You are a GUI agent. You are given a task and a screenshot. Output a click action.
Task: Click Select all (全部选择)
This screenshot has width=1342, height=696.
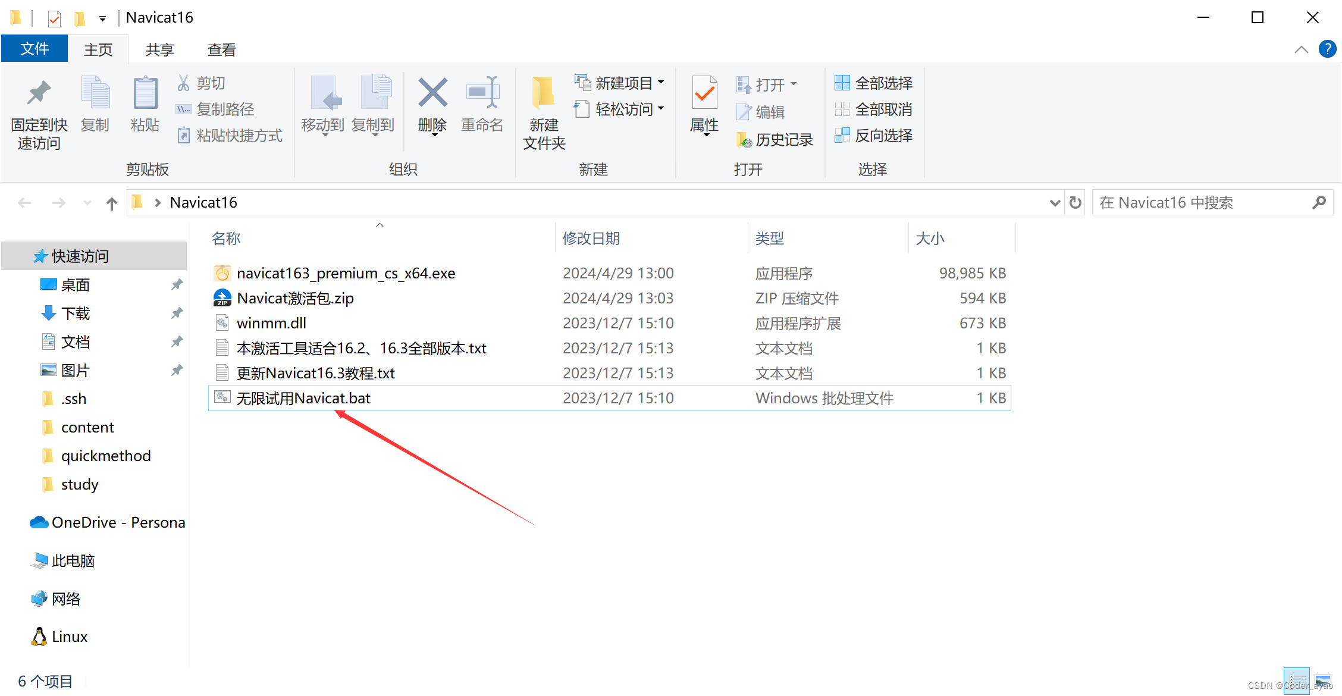873,83
